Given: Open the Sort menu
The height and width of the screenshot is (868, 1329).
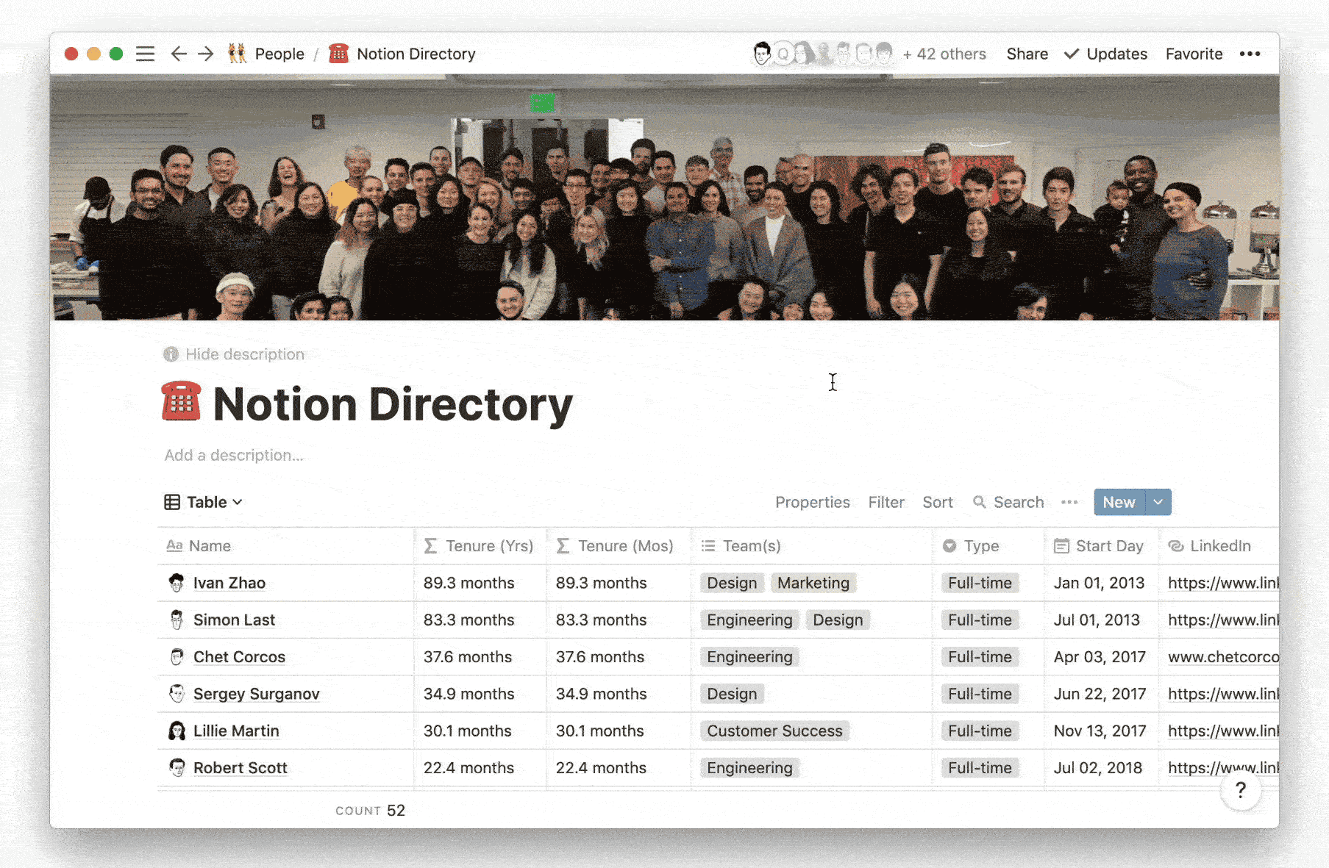Looking at the screenshot, I should point(938,502).
